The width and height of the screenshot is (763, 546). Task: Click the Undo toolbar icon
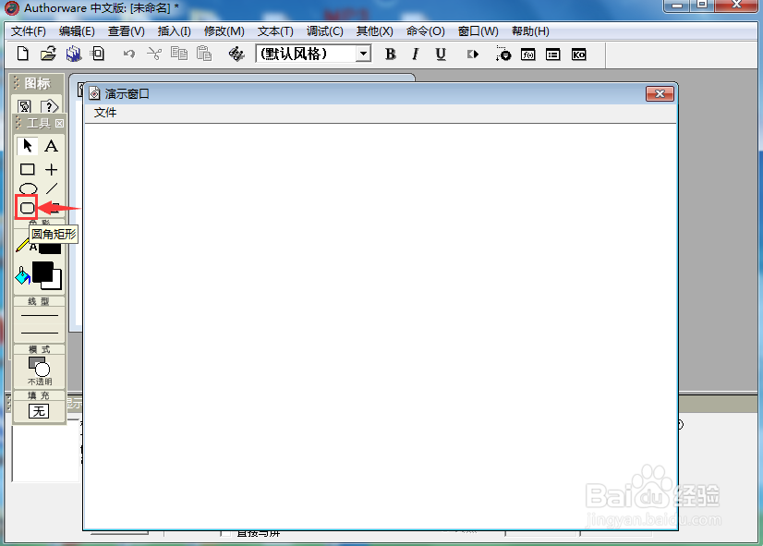[129, 54]
